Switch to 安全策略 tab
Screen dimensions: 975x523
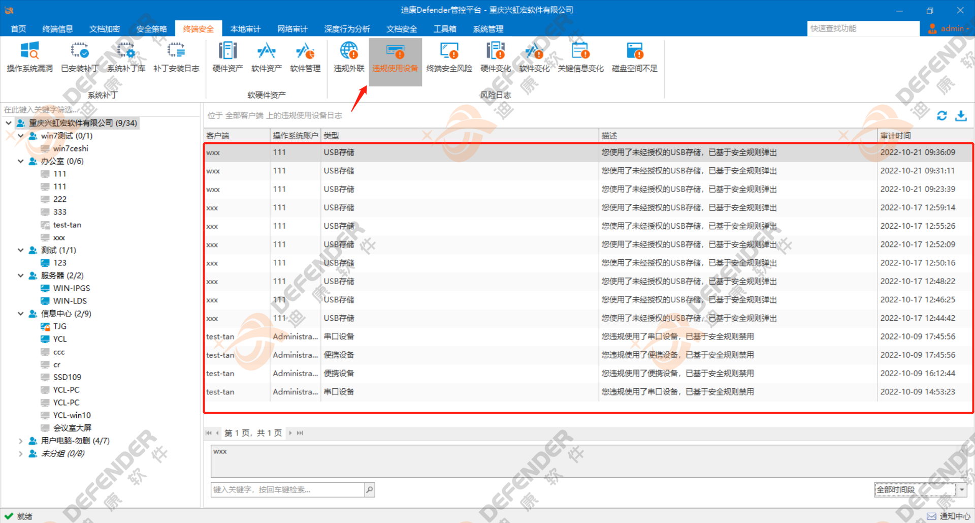click(x=151, y=29)
